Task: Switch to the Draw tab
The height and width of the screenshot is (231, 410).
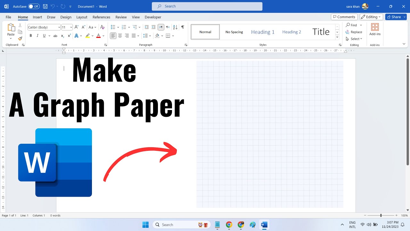Action: [x=51, y=17]
